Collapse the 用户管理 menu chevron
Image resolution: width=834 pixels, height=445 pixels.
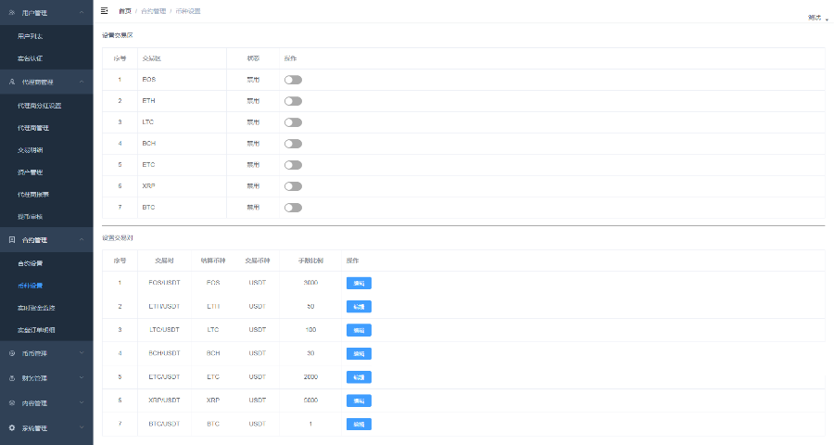tap(82, 12)
